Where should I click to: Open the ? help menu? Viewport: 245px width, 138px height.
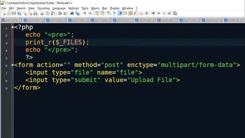(x=136, y=8)
